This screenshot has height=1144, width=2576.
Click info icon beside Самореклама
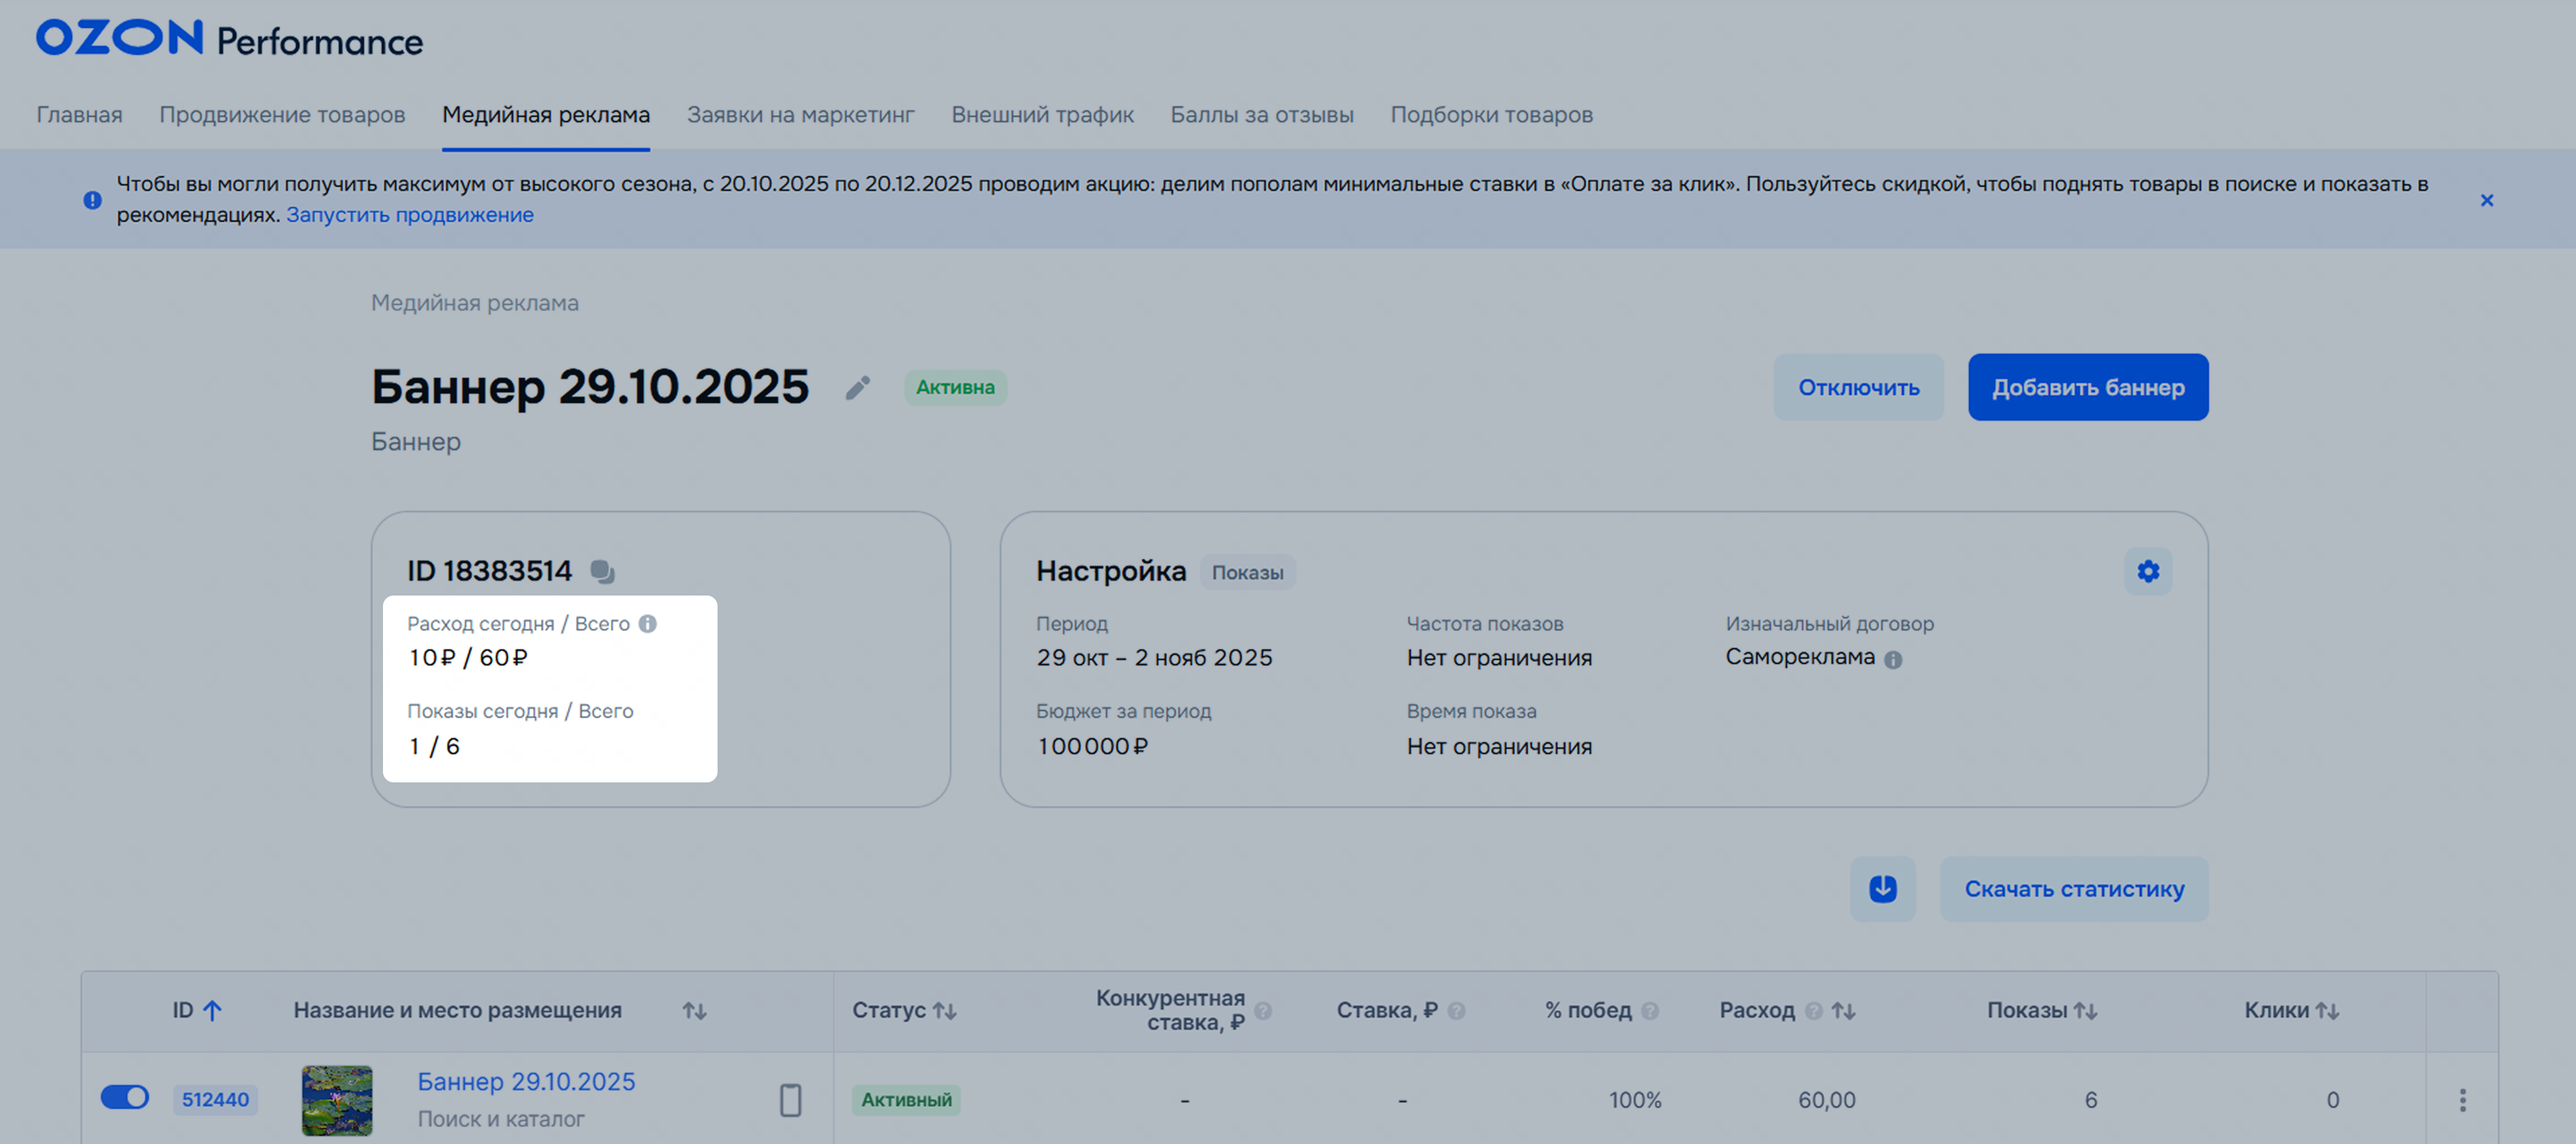pos(1893,659)
